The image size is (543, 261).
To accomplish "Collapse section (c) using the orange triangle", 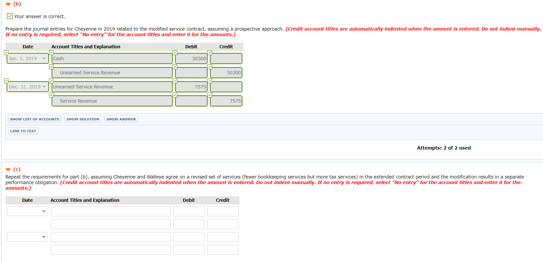I will (8, 170).
